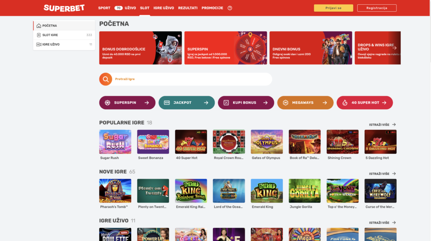431x241 pixels.
Task: Select the Početna home icon in sidebar
Action: pyautogui.click(x=39, y=26)
